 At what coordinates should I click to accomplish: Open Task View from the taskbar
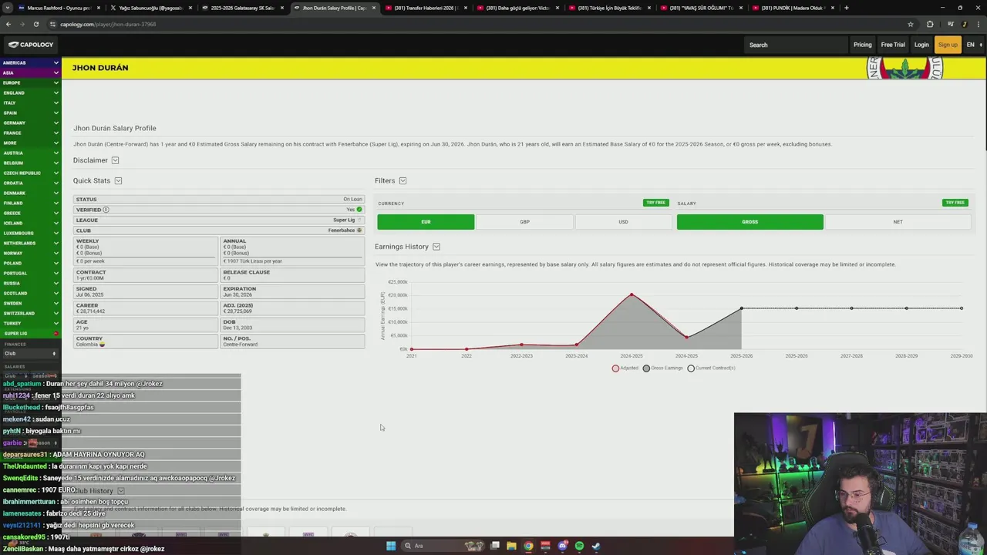coord(494,546)
